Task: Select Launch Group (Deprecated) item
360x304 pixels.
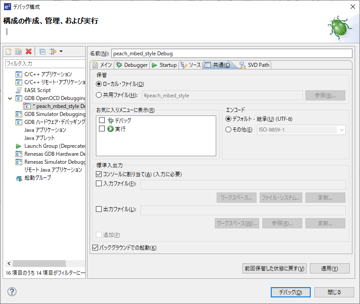Action: tap(50, 146)
